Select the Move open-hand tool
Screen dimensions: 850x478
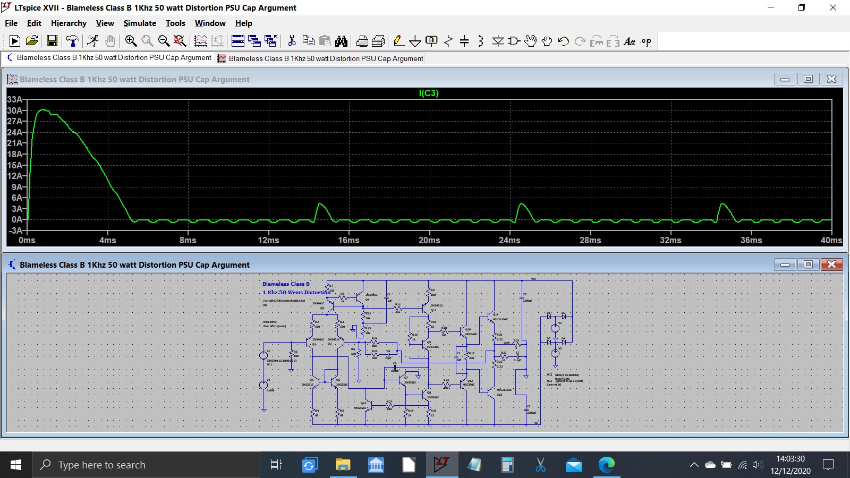531,41
